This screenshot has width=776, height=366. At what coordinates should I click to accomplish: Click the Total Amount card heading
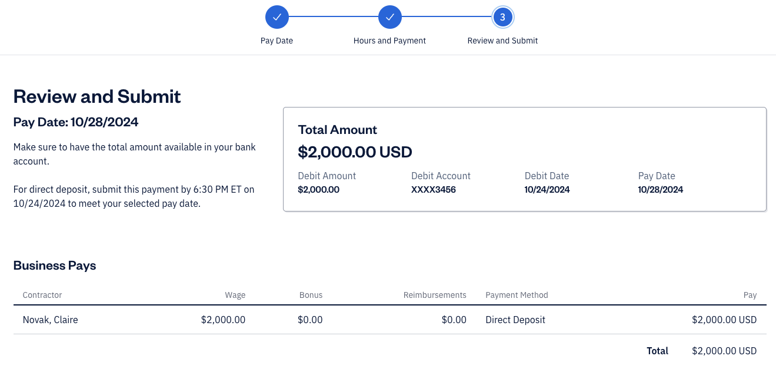click(338, 130)
